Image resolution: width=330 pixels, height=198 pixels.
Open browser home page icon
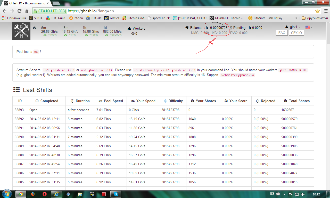click(27, 11)
